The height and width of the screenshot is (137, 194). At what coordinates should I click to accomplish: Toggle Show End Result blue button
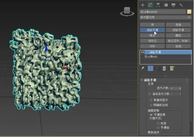click(151, 68)
